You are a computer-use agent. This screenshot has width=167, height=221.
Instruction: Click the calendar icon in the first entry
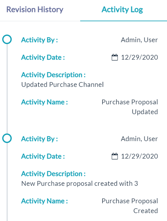[115, 57]
